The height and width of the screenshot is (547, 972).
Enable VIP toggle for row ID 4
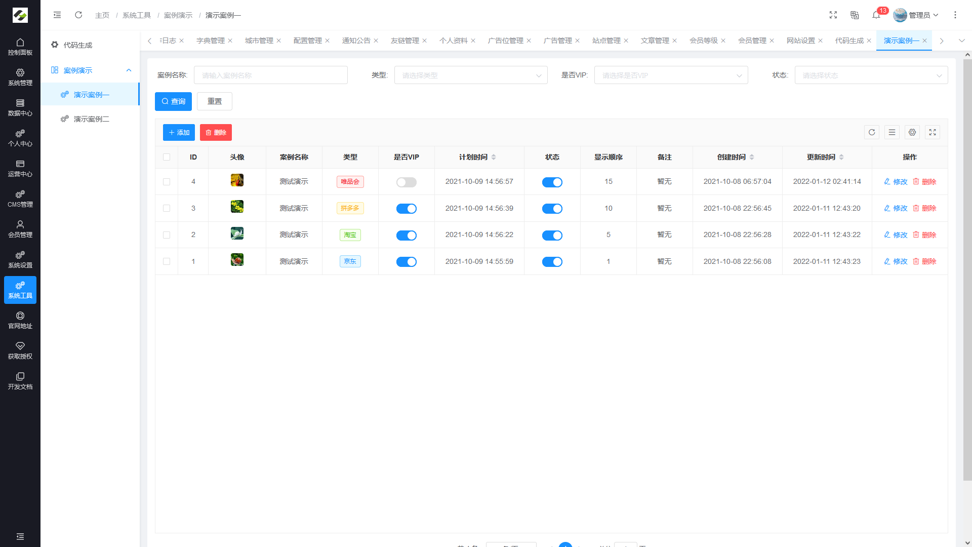coord(406,182)
